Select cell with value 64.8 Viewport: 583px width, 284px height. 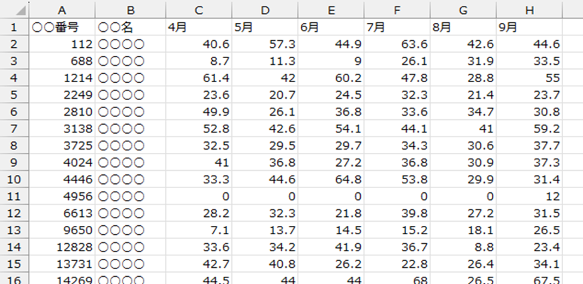point(331,179)
